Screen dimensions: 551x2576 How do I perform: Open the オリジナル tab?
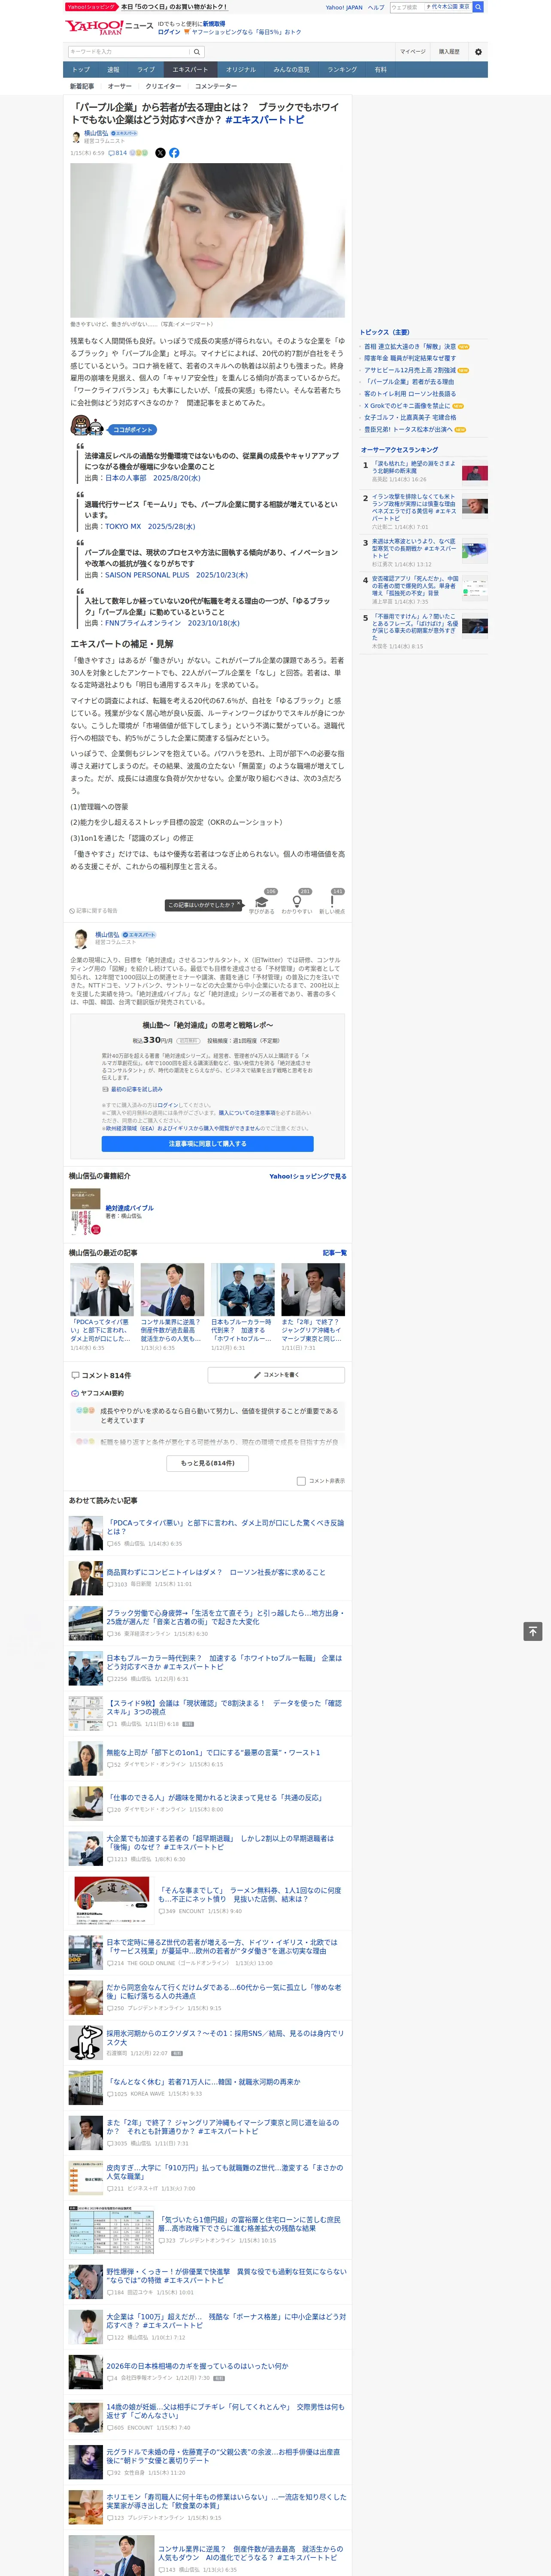coord(241,70)
